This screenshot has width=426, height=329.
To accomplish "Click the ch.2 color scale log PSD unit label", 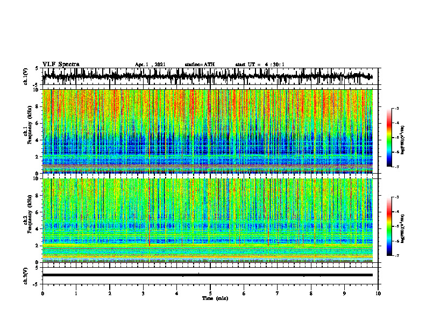I will 403,228.
